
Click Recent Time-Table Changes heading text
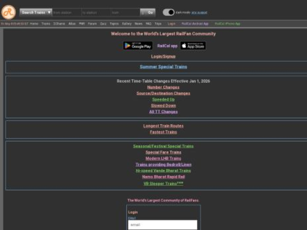pos(163,81)
